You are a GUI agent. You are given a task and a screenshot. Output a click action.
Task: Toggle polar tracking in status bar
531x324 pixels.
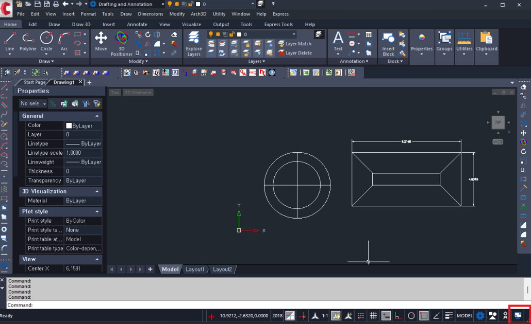(411, 316)
